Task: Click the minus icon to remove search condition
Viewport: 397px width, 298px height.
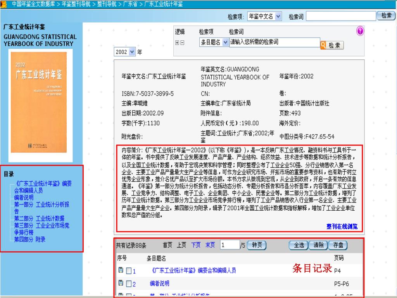Action: tap(182, 43)
